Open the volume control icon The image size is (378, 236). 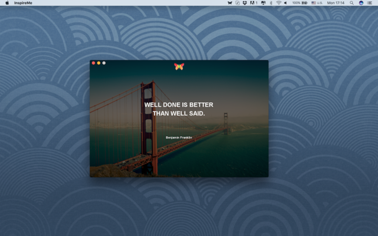click(286, 3)
